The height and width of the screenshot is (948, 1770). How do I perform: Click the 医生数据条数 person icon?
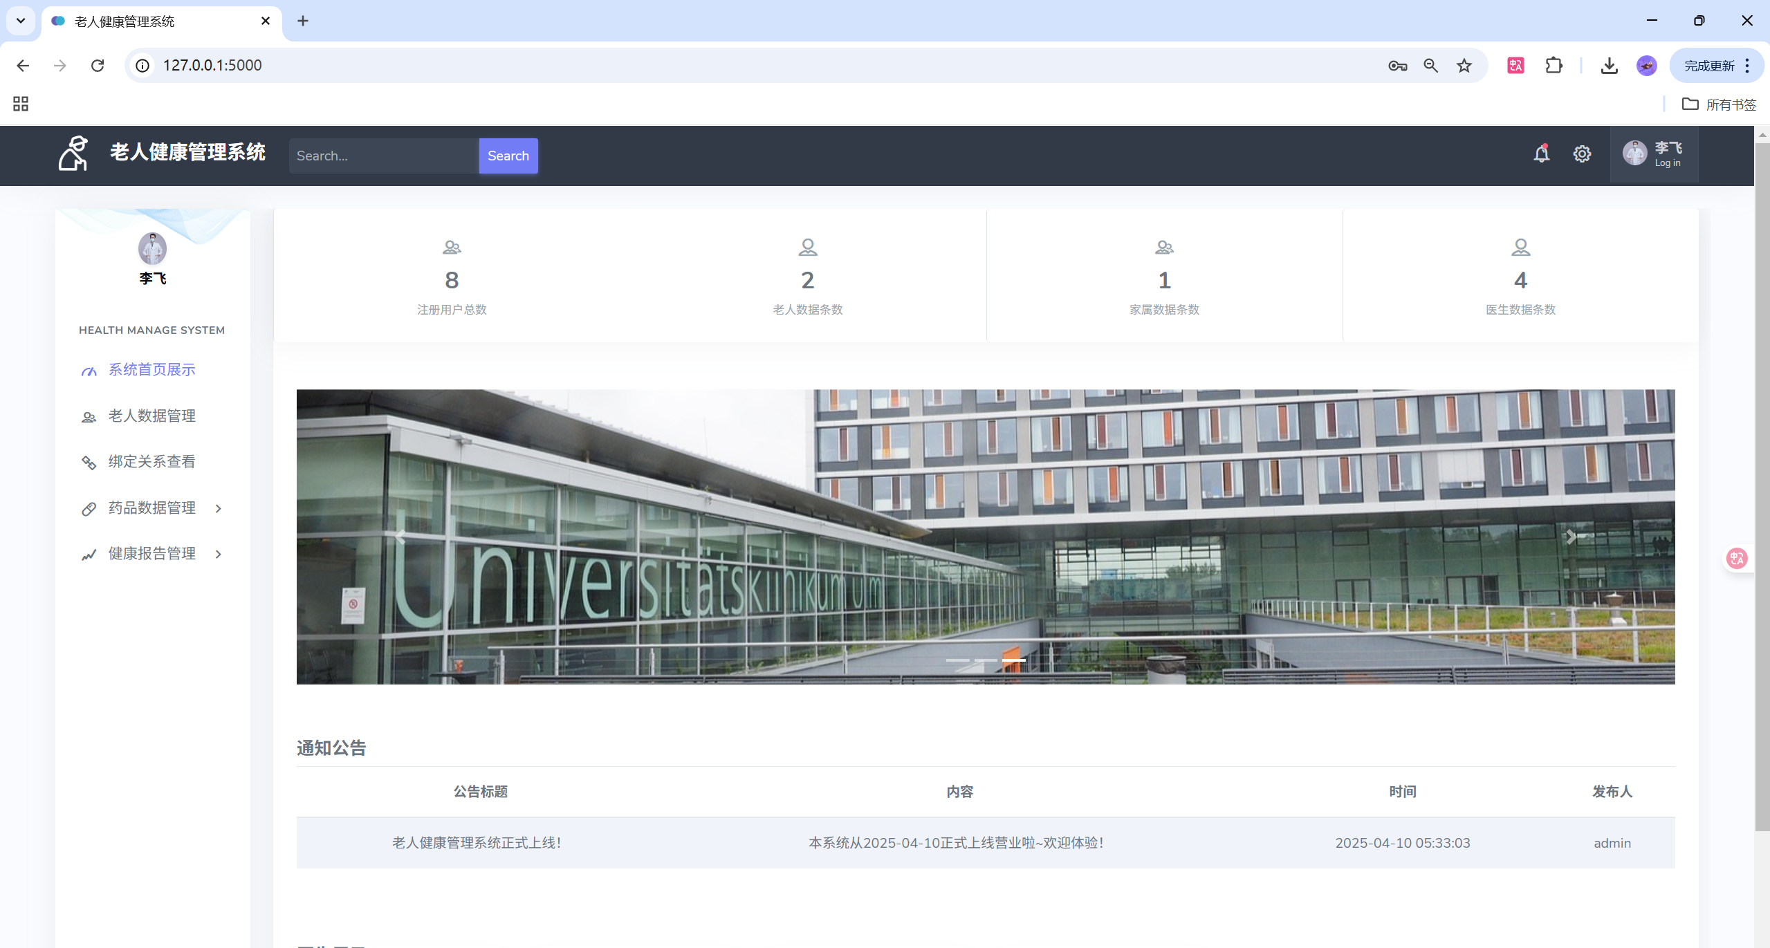(1520, 247)
